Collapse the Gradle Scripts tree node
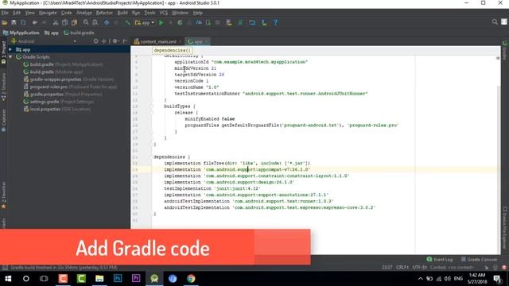Image resolution: width=509 pixels, height=286 pixels. coord(10,56)
